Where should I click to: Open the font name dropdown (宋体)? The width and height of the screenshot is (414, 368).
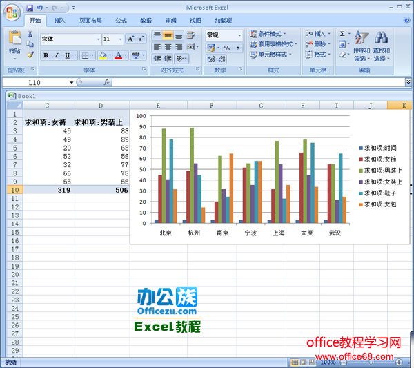[x=98, y=39]
